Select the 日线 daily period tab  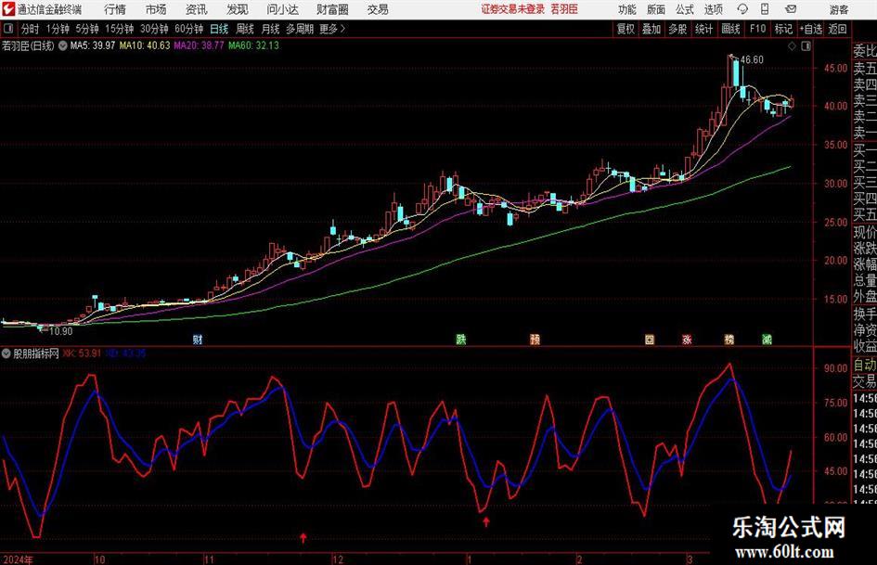[x=219, y=29]
